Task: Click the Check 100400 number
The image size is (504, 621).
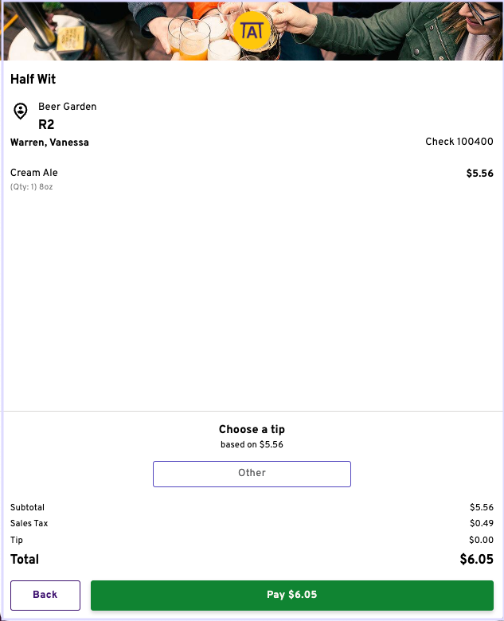Action: [x=459, y=142]
